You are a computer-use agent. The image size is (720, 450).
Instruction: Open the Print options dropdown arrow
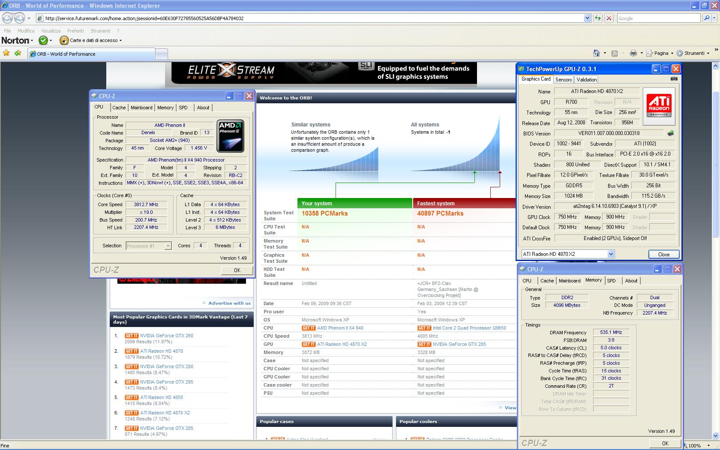click(x=642, y=53)
